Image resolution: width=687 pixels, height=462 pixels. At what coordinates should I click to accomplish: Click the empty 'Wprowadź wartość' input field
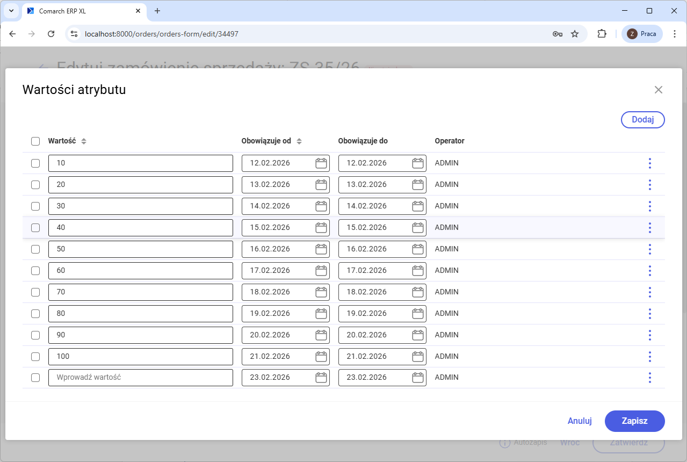[140, 378]
